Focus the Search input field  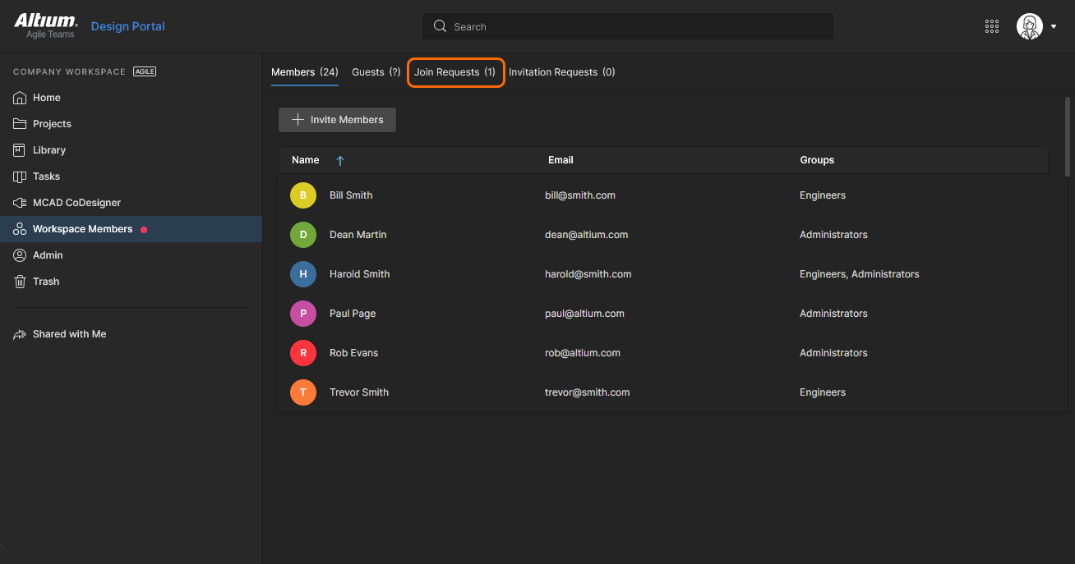tap(633, 26)
